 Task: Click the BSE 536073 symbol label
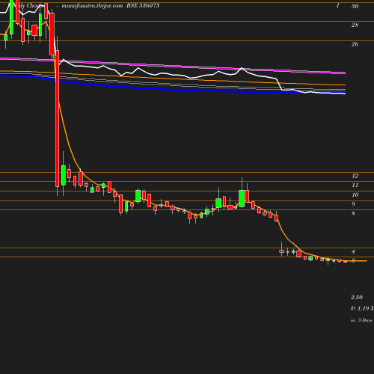click(143, 5)
